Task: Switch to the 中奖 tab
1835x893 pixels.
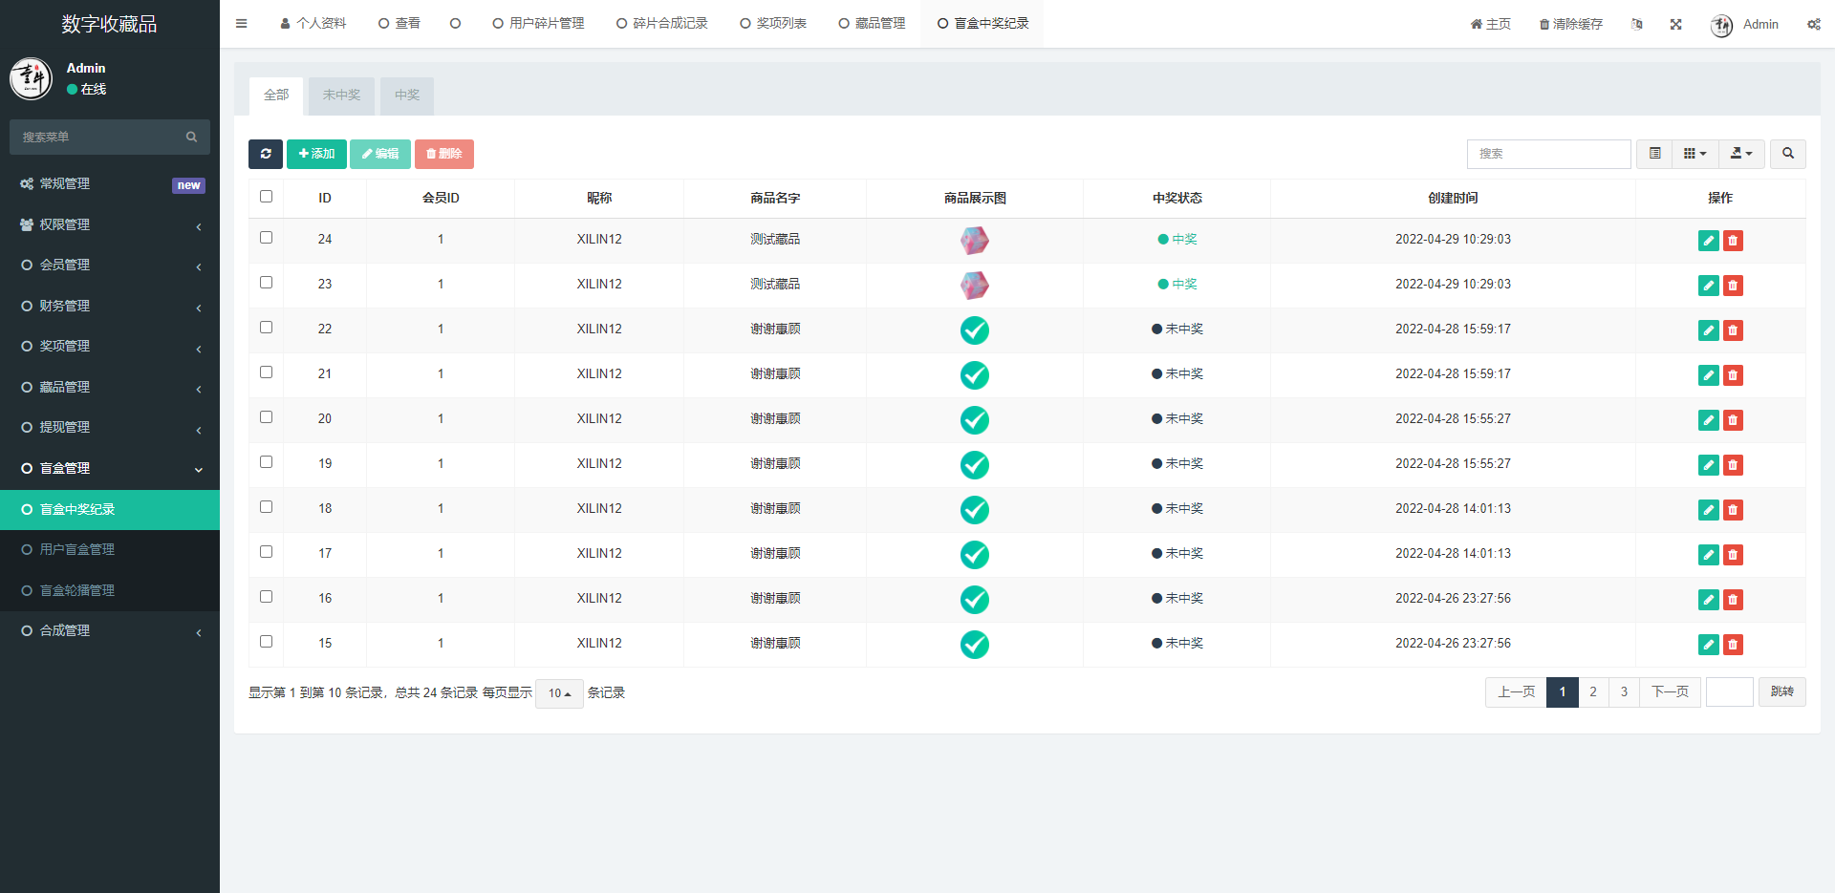Action: (x=406, y=96)
